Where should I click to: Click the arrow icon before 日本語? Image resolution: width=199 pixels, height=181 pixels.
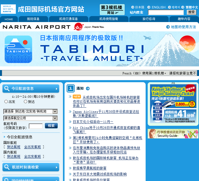pyautogui.click(x=133, y=7)
